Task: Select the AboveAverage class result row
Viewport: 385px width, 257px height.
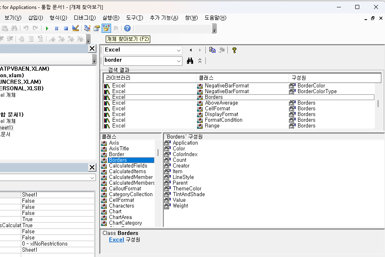Action: coord(239,103)
